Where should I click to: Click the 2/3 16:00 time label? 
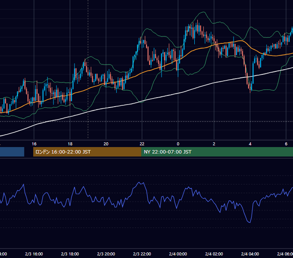(x=34, y=254)
